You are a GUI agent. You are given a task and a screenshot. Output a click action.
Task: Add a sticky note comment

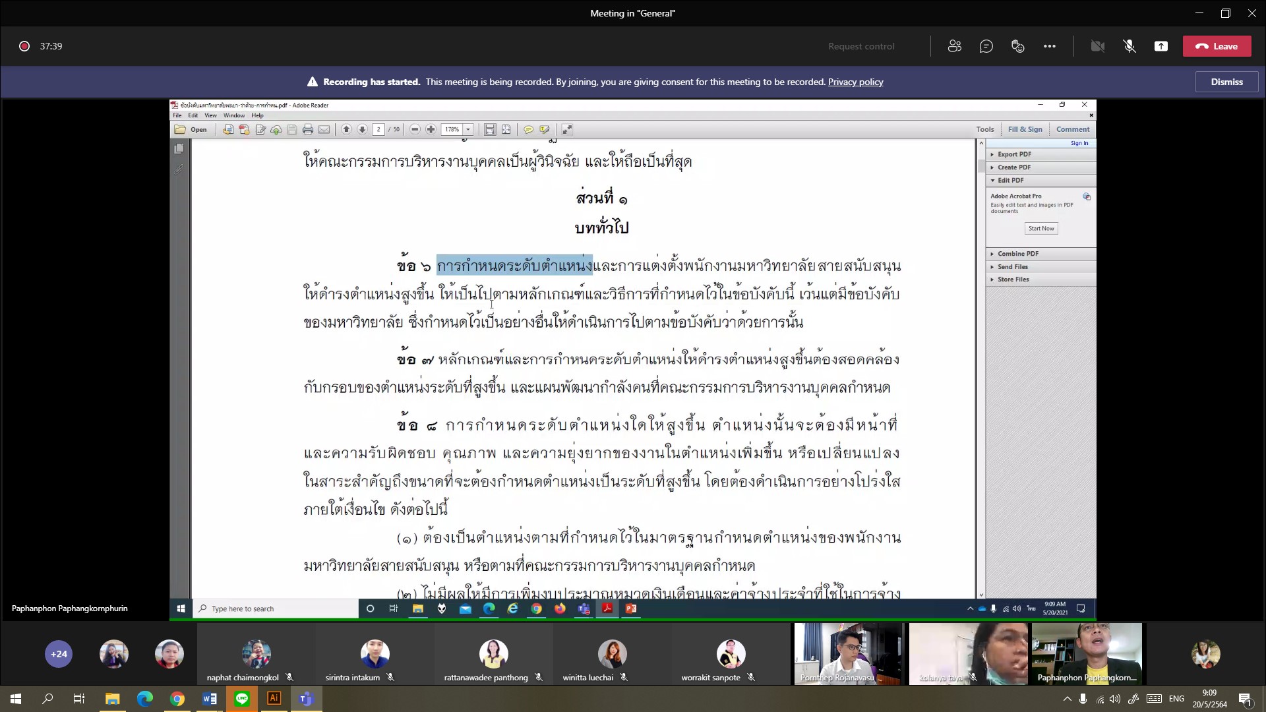528,130
